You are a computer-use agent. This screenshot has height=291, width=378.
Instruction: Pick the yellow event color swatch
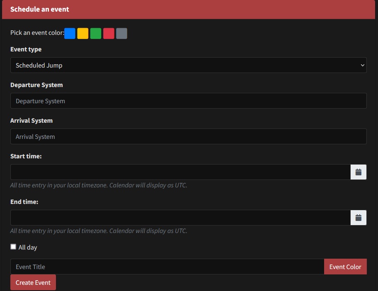[83, 33]
